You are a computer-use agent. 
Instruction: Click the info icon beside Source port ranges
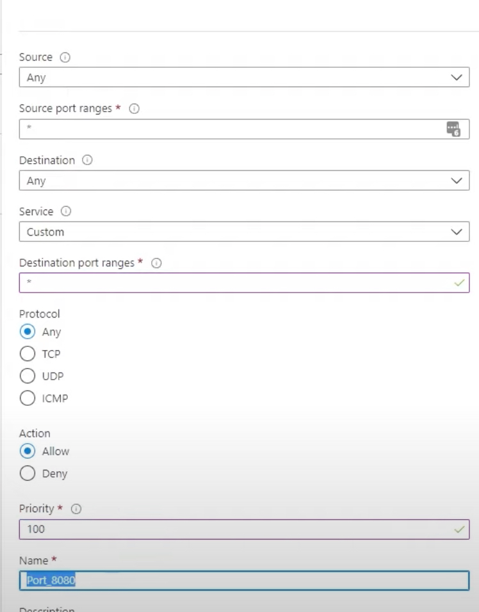click(x=134, y=109)
